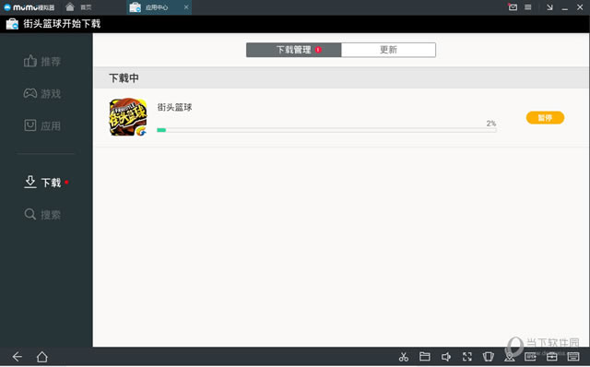Go to the 游戏 games section
The width and height of the screenshot is (590, 367).
[x=42, y=93]
